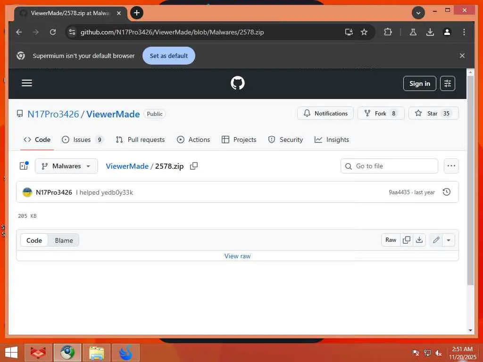Click the Notifications button
Viewport: 483px width, 362px height.
[325, 113]
